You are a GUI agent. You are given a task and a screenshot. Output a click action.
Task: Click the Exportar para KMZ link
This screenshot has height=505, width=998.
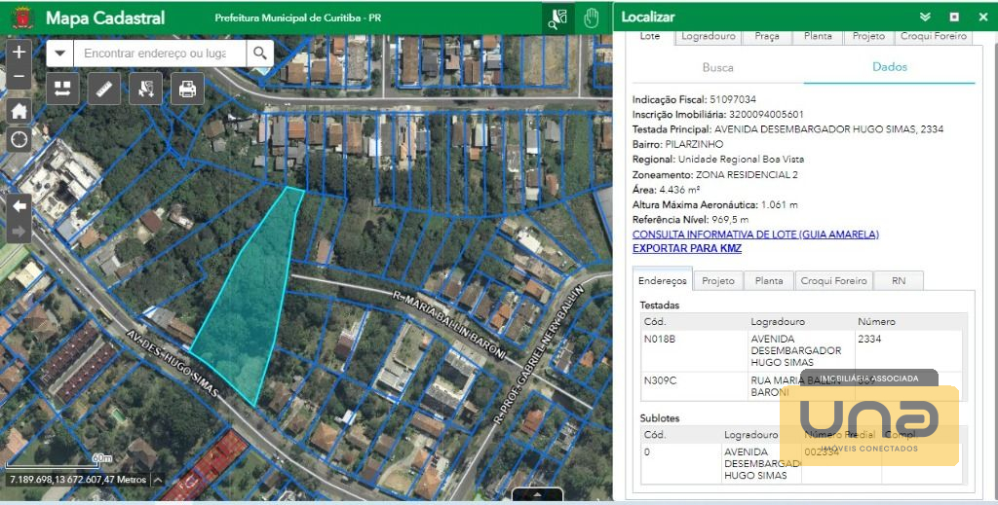[687, 249]
